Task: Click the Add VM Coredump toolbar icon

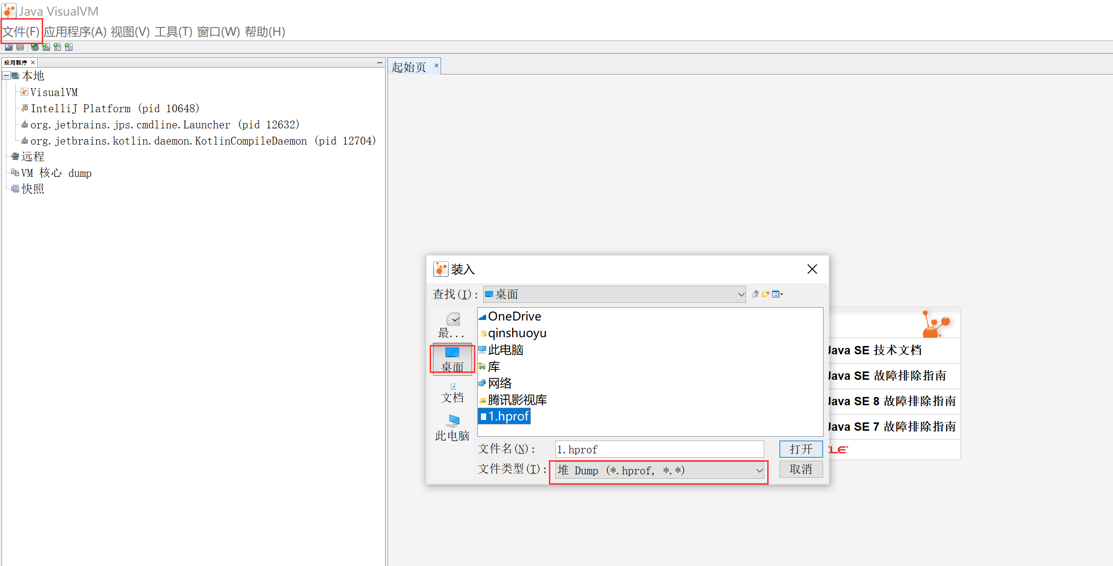Action: (57, 47)
